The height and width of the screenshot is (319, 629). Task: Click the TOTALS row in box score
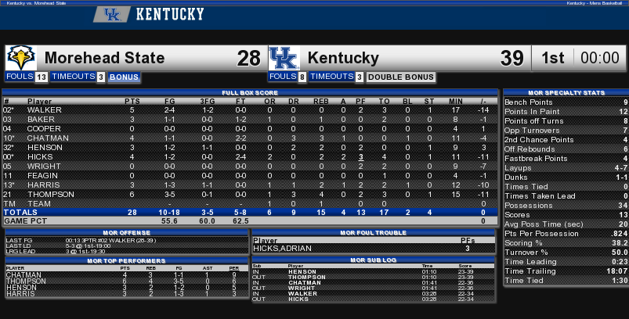[x=251, y=212]
